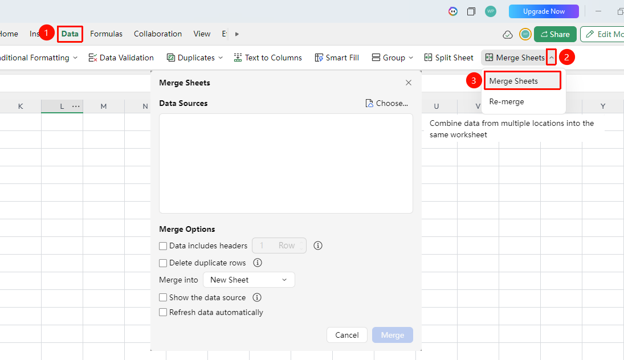This screenshot has height=360, width=624.
Task: Click the header row count field
Action: pos(279,246)
